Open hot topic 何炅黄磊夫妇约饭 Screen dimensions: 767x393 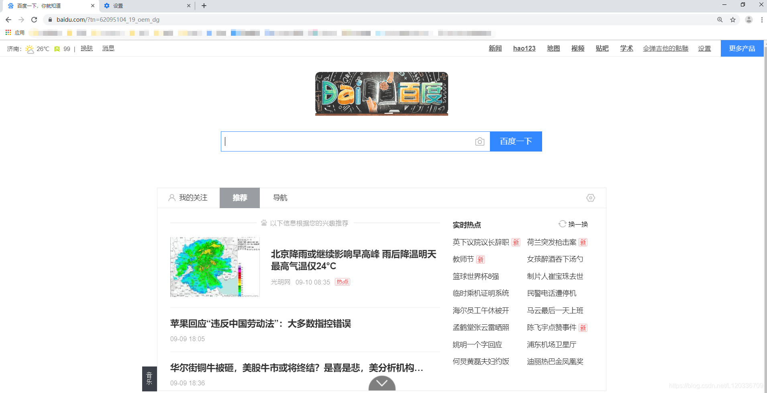pos(481,362)
